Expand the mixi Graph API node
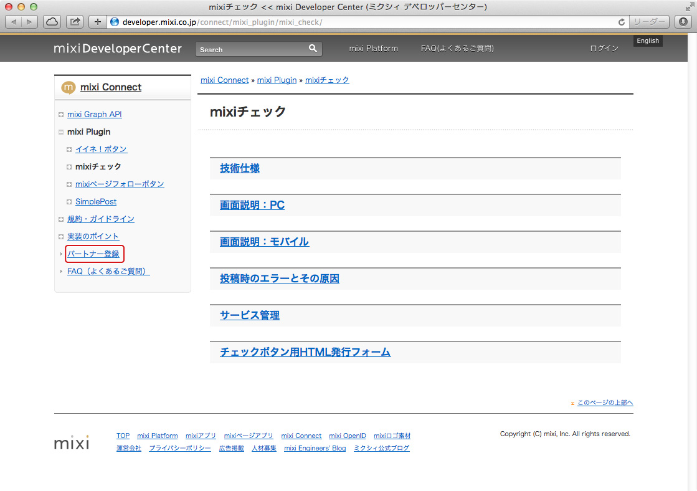The width and height of the screenshot is (697, 491). click(x=61, y=115)
